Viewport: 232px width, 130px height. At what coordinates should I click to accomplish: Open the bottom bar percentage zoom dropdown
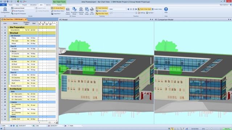(x=5, y=126)
